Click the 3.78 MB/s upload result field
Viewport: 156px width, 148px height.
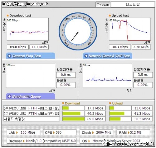[x=141, y=47]
